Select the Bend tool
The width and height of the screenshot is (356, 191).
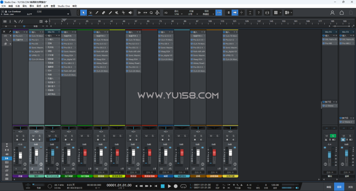123,13
